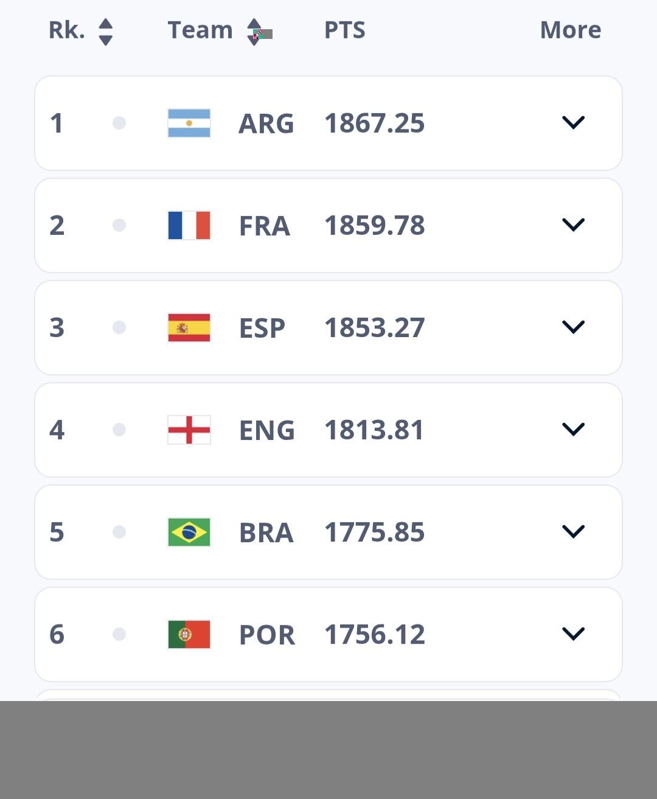657x799 pixels.
Task: Click the France flag icon
Action: 189,226
